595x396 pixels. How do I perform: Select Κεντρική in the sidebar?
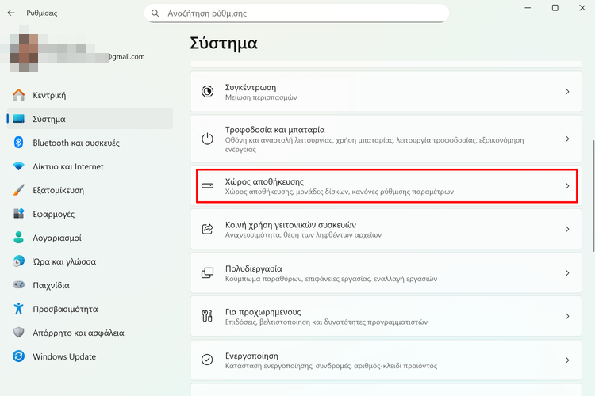[x=49, y=95]
